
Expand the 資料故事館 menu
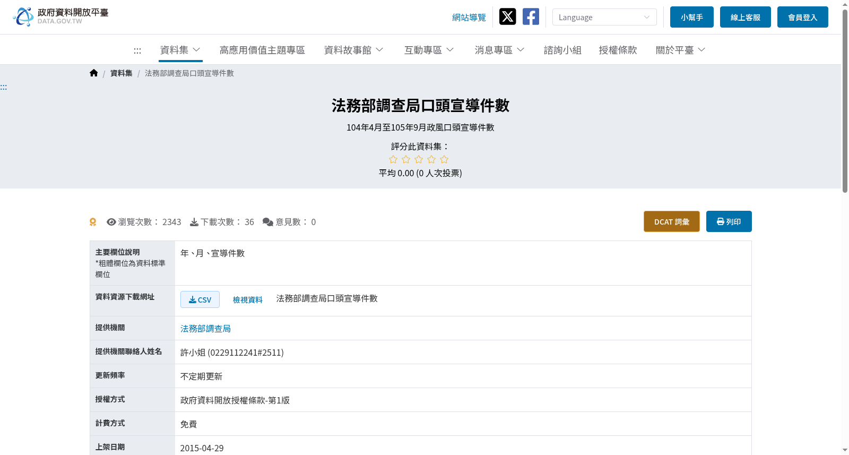[354, 50]
